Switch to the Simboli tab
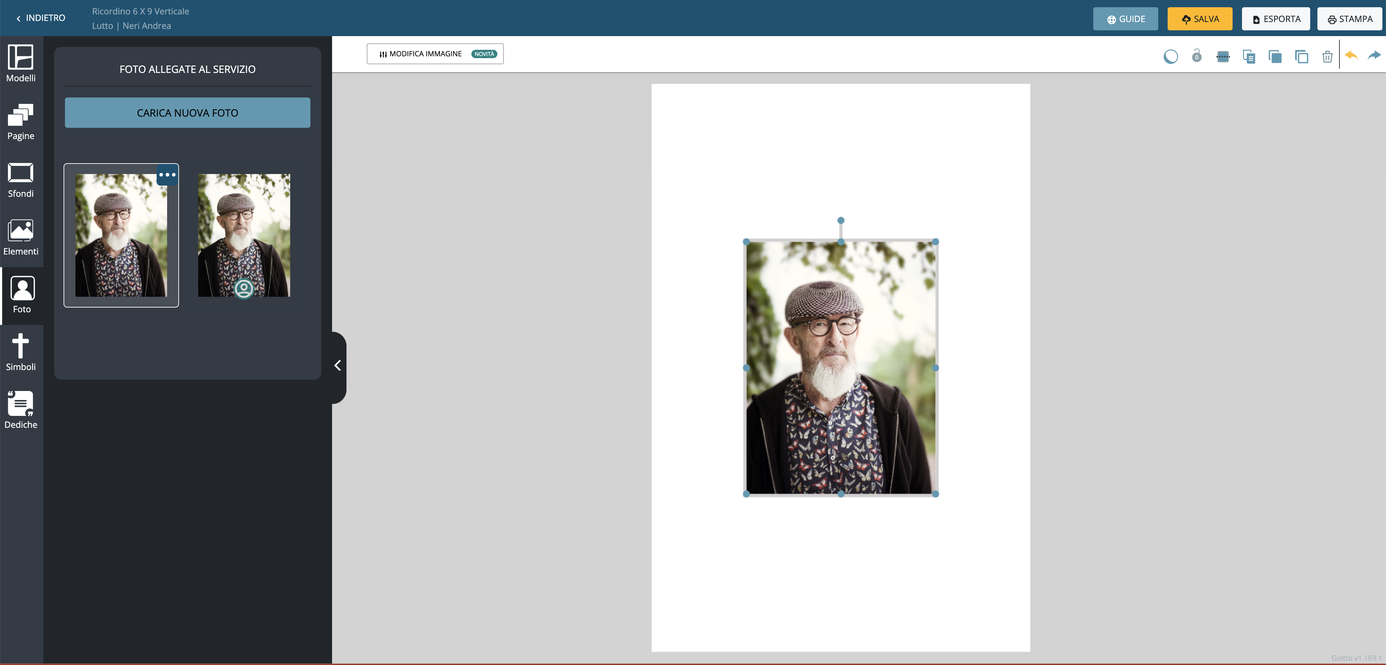 point(21,352)
